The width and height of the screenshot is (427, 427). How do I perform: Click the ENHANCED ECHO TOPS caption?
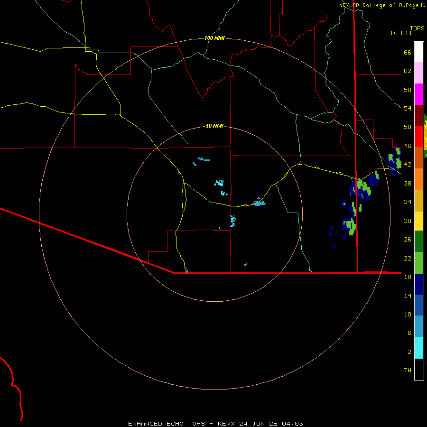tap(167, 424)
